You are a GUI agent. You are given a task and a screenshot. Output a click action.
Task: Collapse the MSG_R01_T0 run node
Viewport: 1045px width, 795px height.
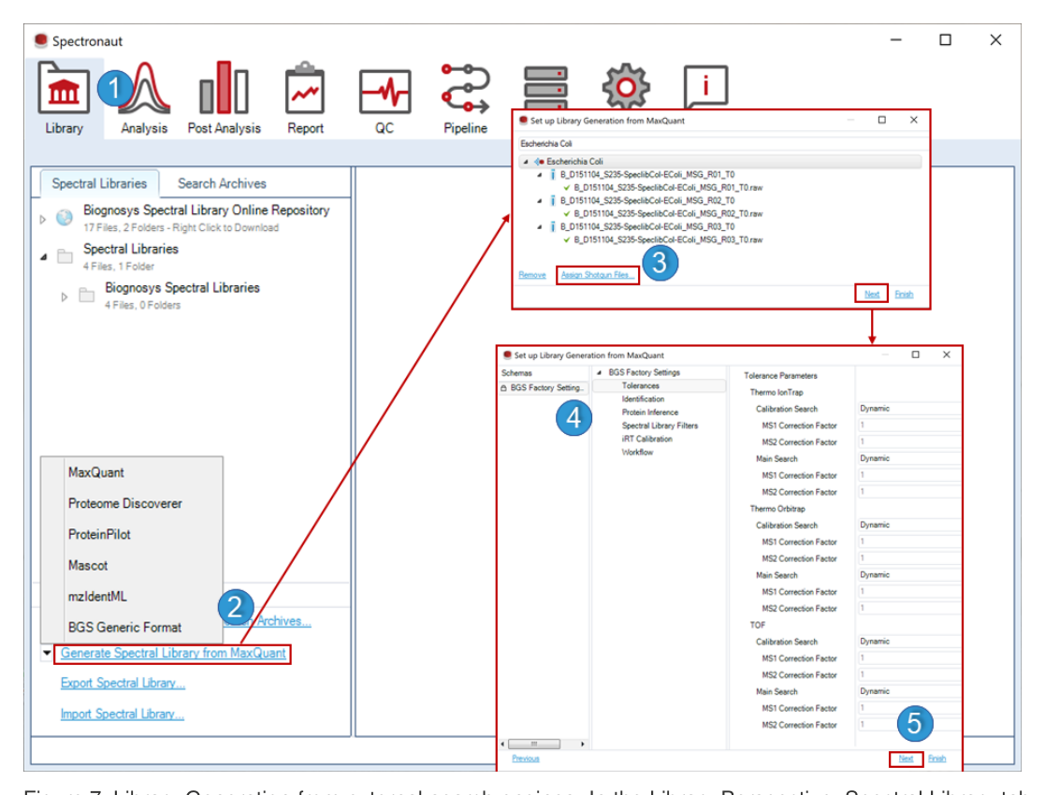point(539,175)
